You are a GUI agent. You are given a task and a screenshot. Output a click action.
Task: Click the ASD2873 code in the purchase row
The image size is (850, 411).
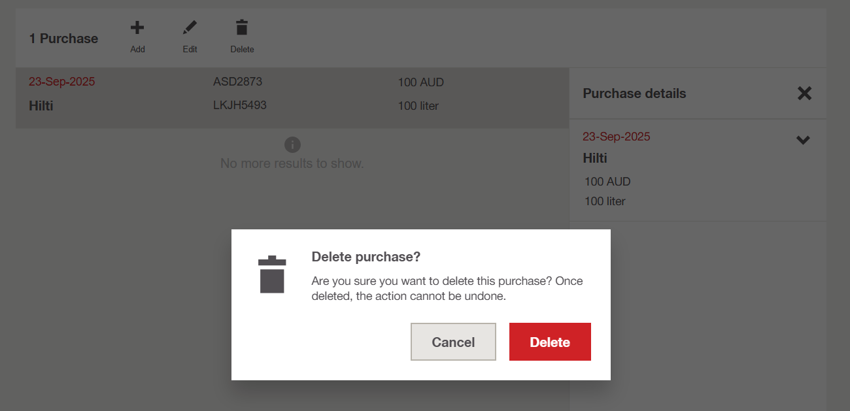point(238,82)
